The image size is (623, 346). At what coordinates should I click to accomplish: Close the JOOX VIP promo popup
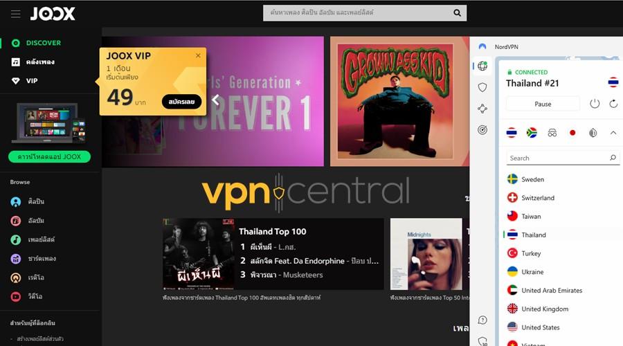click(198, 55)
